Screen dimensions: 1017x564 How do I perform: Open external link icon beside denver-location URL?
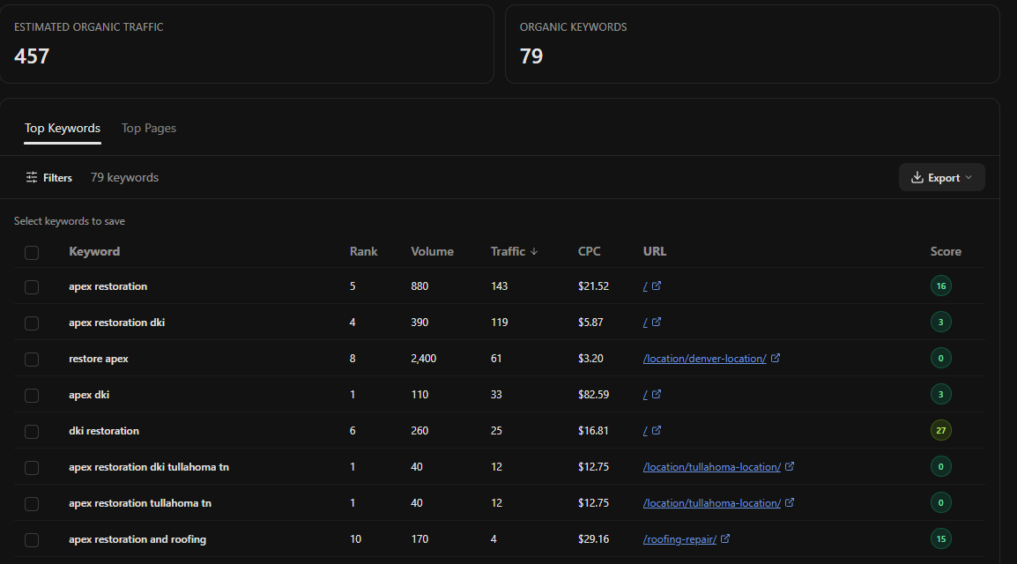pyautogui.click(x=775, y=358)
